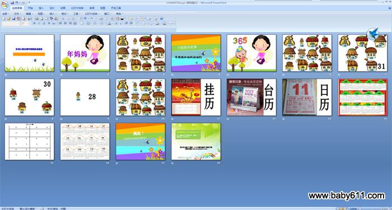392x210 pixels.
Task: Click New blank presentation icon in toolbar
Action: pos(4,18)
